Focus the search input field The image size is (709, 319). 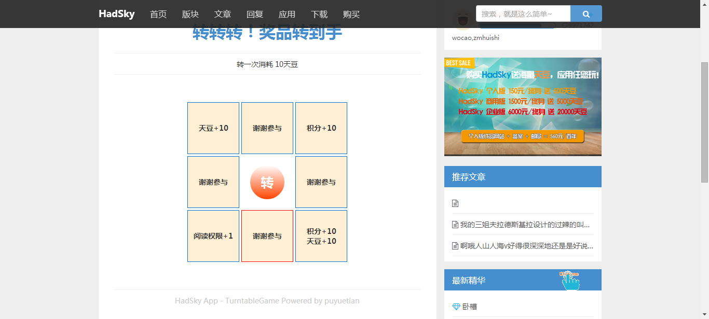coord(523,13)
